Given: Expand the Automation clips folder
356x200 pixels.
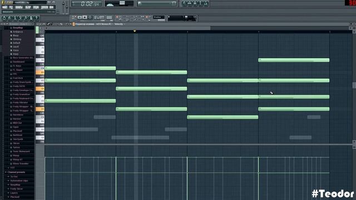Looking at the screenshot, I should click(x=18, y=181).
